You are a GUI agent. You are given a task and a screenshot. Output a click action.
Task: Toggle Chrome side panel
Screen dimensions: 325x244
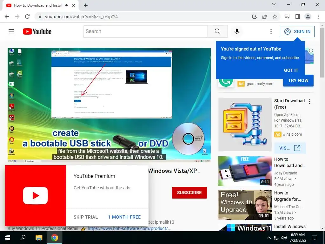(x=298, y=17)
